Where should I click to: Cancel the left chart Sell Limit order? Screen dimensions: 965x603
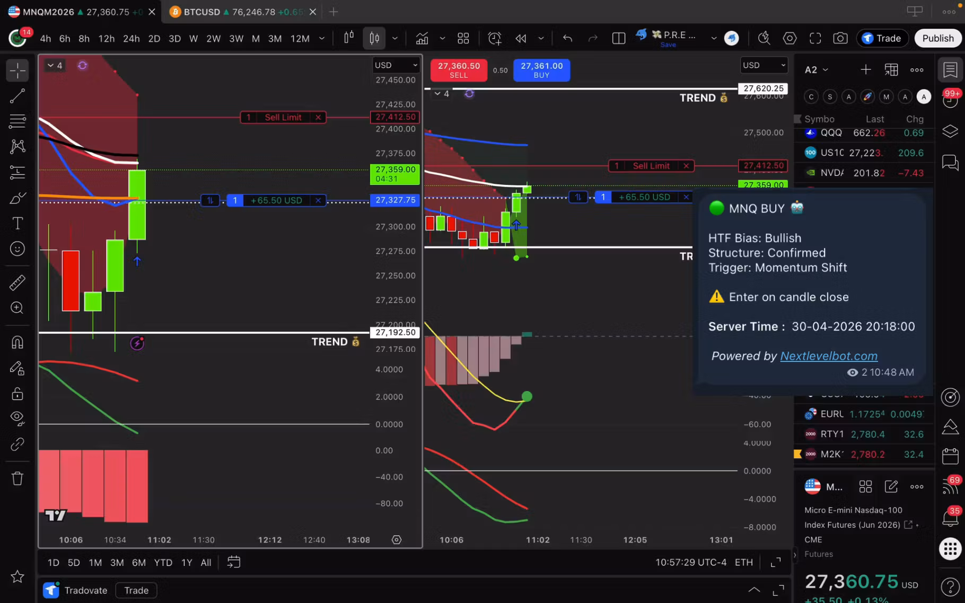point(318,117)
